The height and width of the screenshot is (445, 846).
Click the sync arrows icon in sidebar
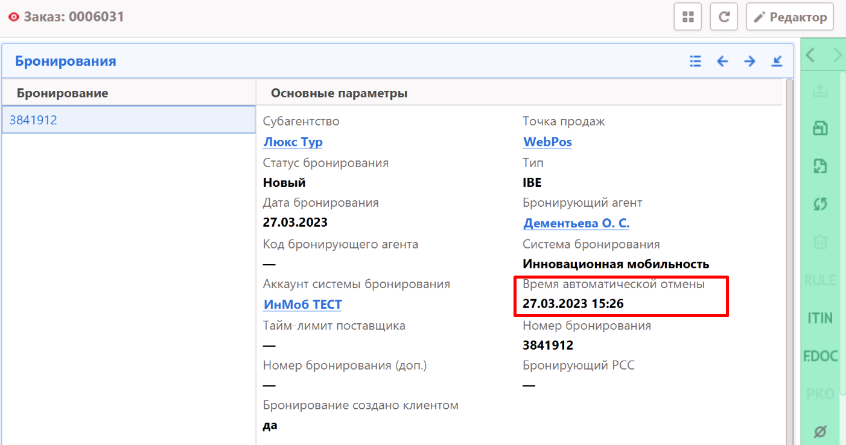click(820, 204)
